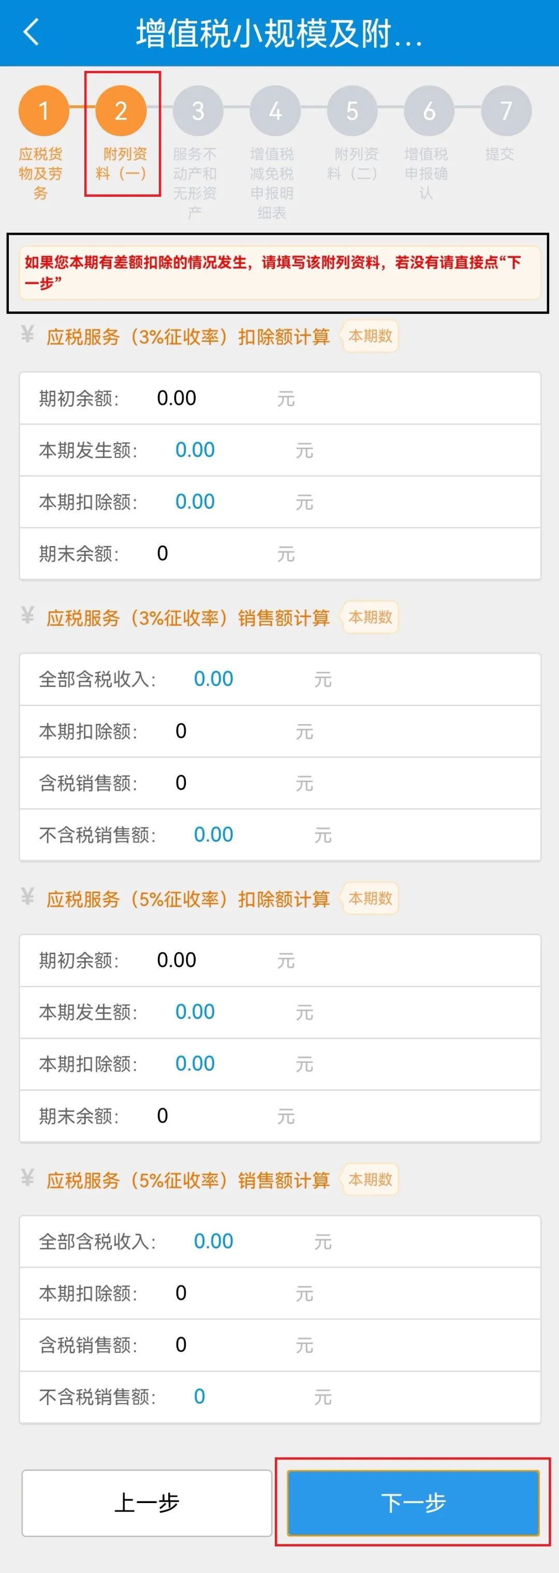
Task: Edit 不含税销售额 in 3% 销售额计算
Action: point(214,835)
